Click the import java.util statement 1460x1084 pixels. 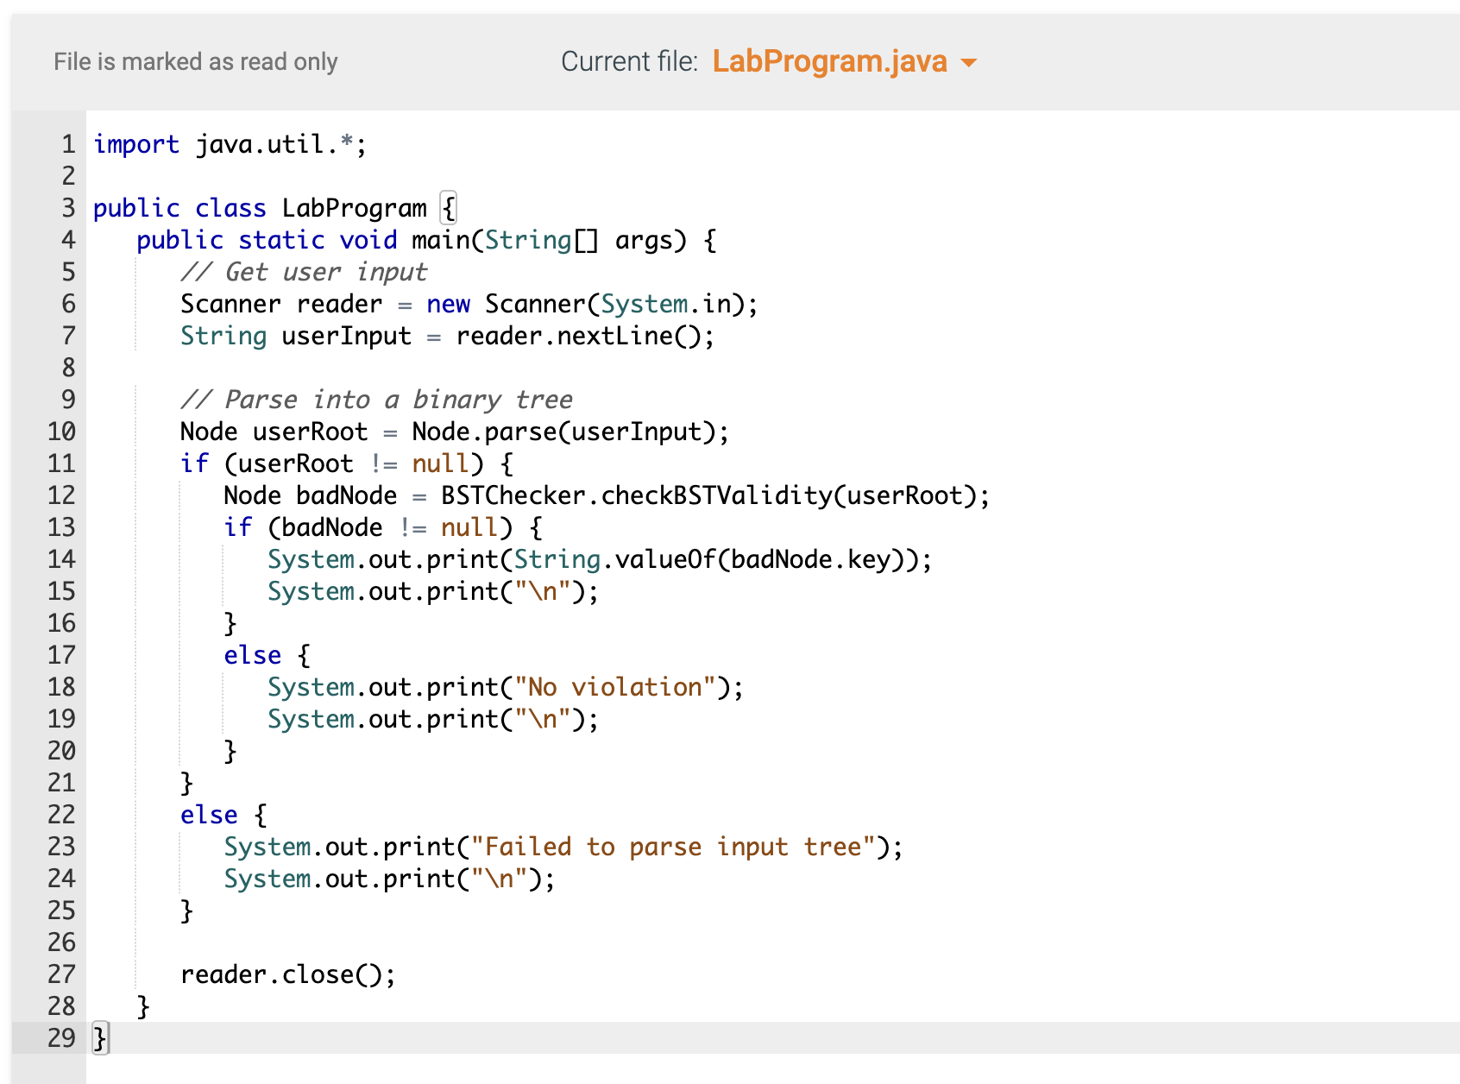tap(229, 144)
